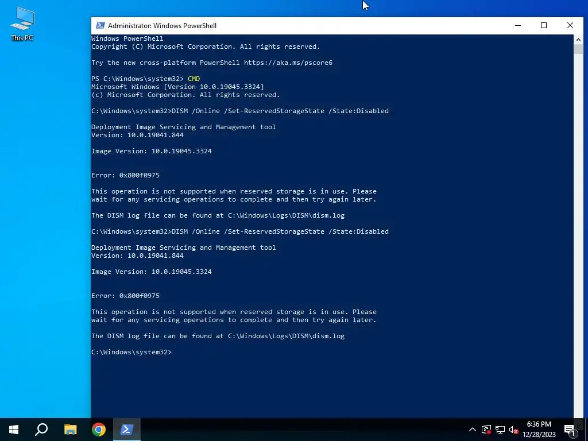This screenshot has height=441, width=588.
Task: Open the Windows Start menu
Action: tap(14, 430)
